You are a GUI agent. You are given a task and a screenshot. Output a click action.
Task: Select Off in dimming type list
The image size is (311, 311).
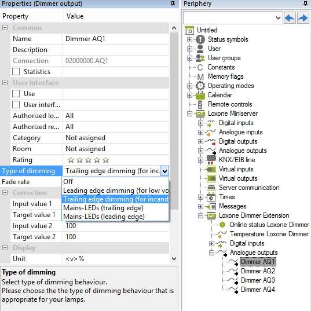pyautogui.click(x=115, y=182)
